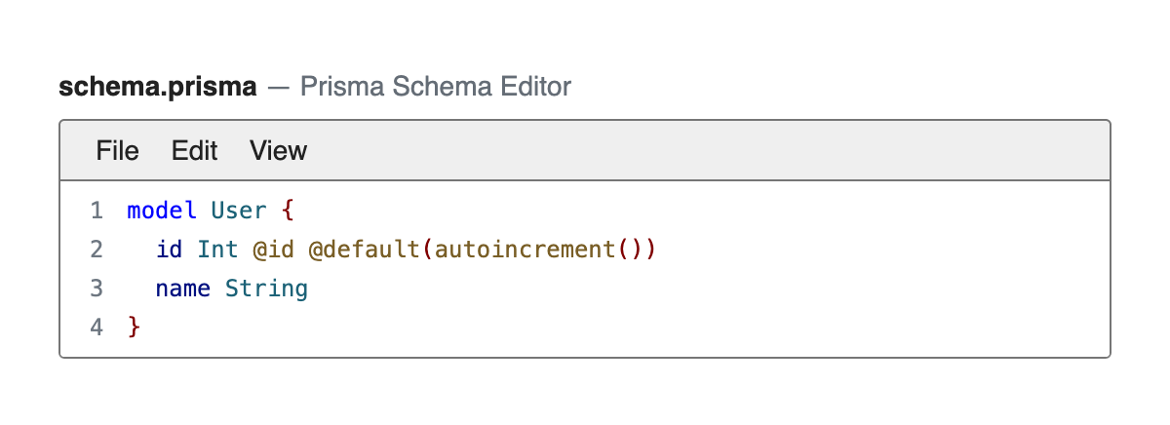1170x425 pixels.
Task: Click the Int type on line 2
Action: 217,250
